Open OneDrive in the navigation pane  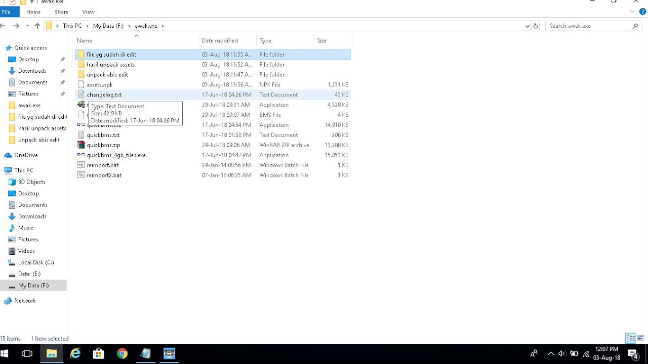click(x=25, y=155)
